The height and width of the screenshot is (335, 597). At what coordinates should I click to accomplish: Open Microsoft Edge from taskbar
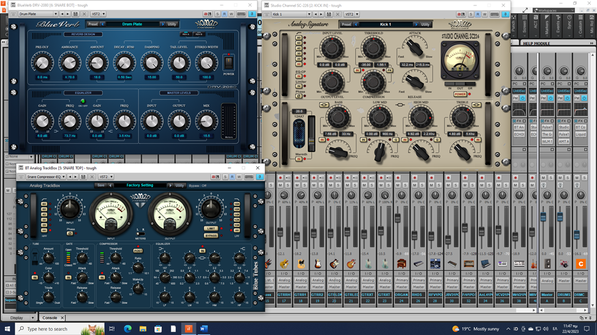127,328
